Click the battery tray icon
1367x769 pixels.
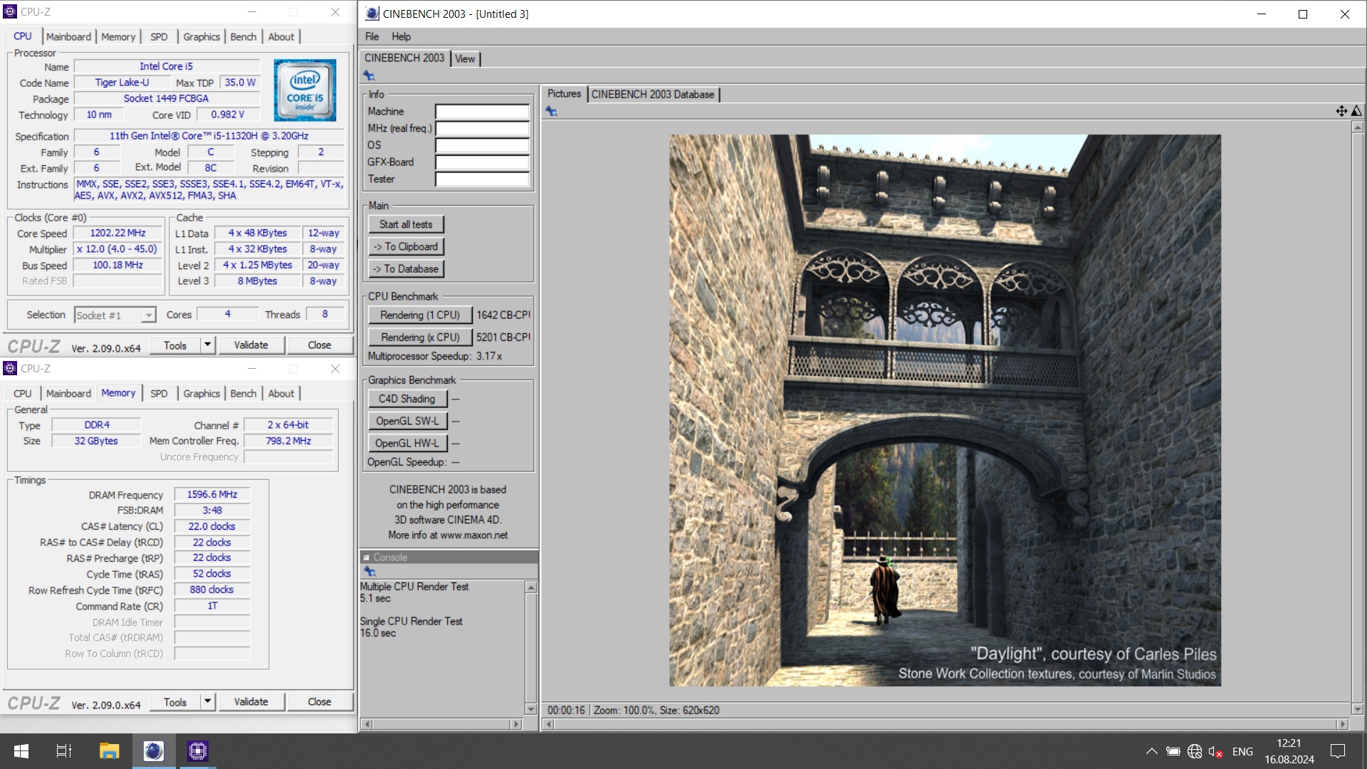pyautogui.click(x=1173, y=751)
